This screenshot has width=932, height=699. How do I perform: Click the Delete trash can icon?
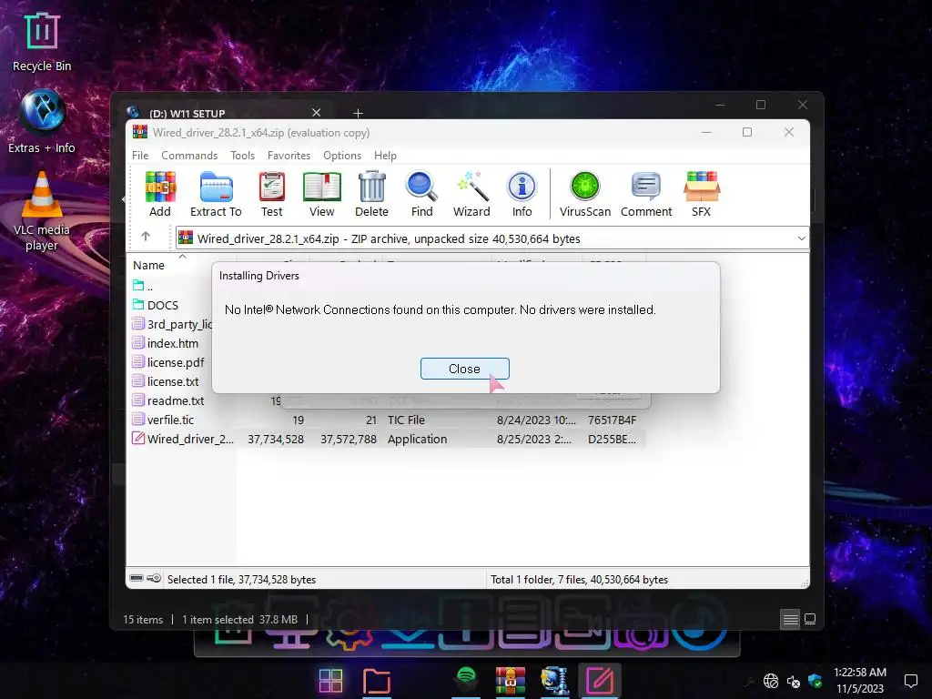[x=371, y=194]
